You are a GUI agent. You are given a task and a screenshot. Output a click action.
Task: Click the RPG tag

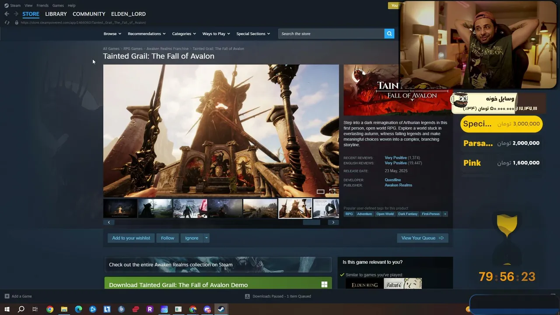point(349,214)
